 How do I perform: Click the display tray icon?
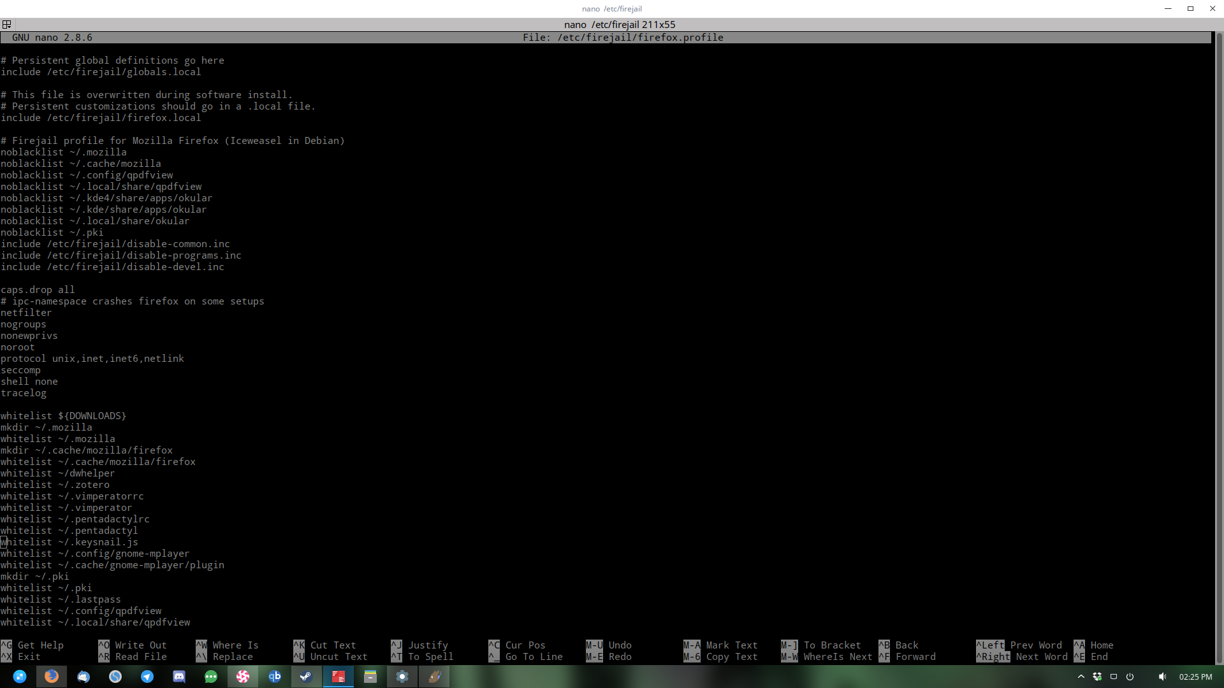pos(1114,677)
